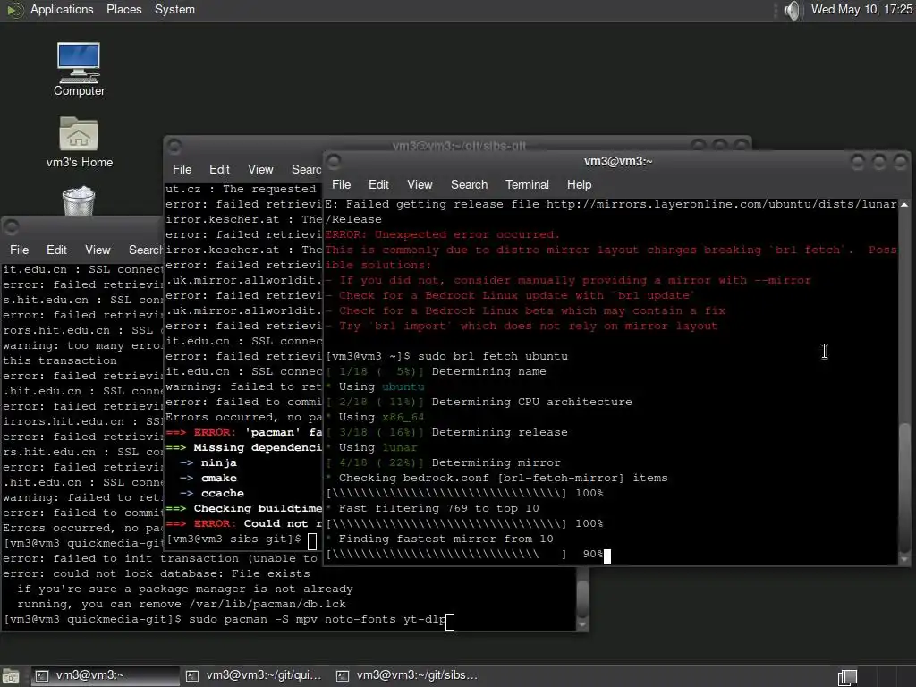This screenshot has width=916, height=687.
Task: Click window menu icon of sibs-git terminal titlebar
Action: (174, 146)
